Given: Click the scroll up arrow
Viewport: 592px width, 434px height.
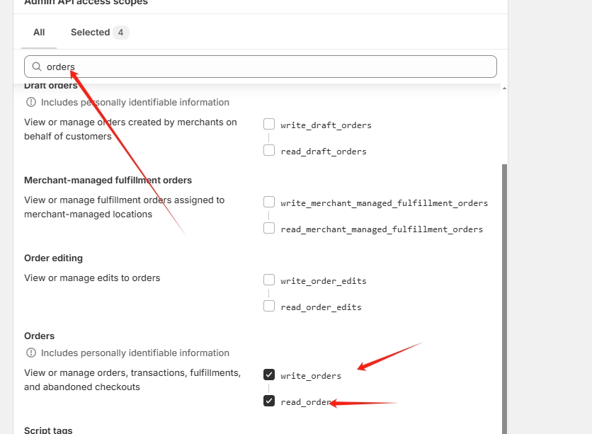Looking at the screenshot, I should (x=504, y=88).
